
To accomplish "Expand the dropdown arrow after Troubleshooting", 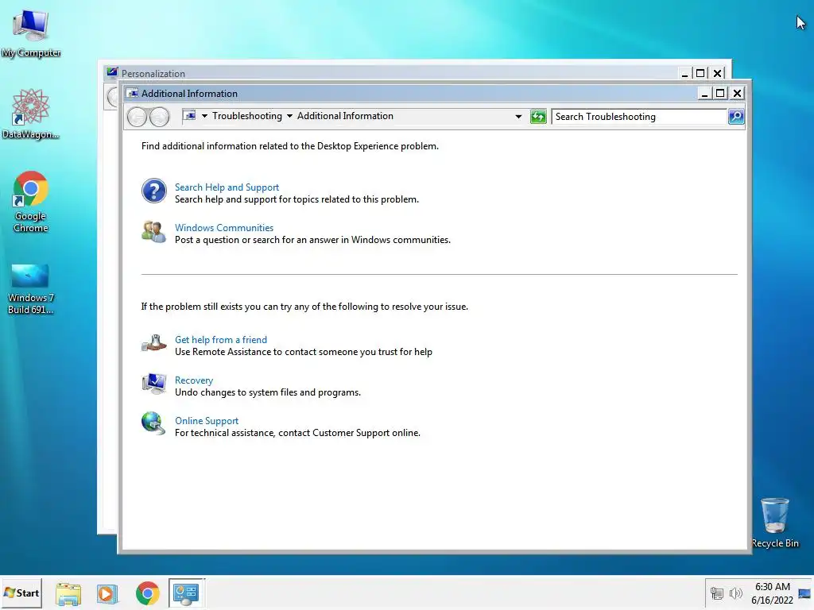I will (x=289, y=116).
